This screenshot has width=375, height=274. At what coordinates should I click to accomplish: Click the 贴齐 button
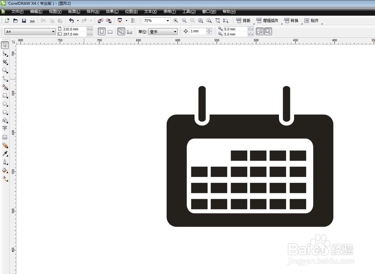(311, 20)
